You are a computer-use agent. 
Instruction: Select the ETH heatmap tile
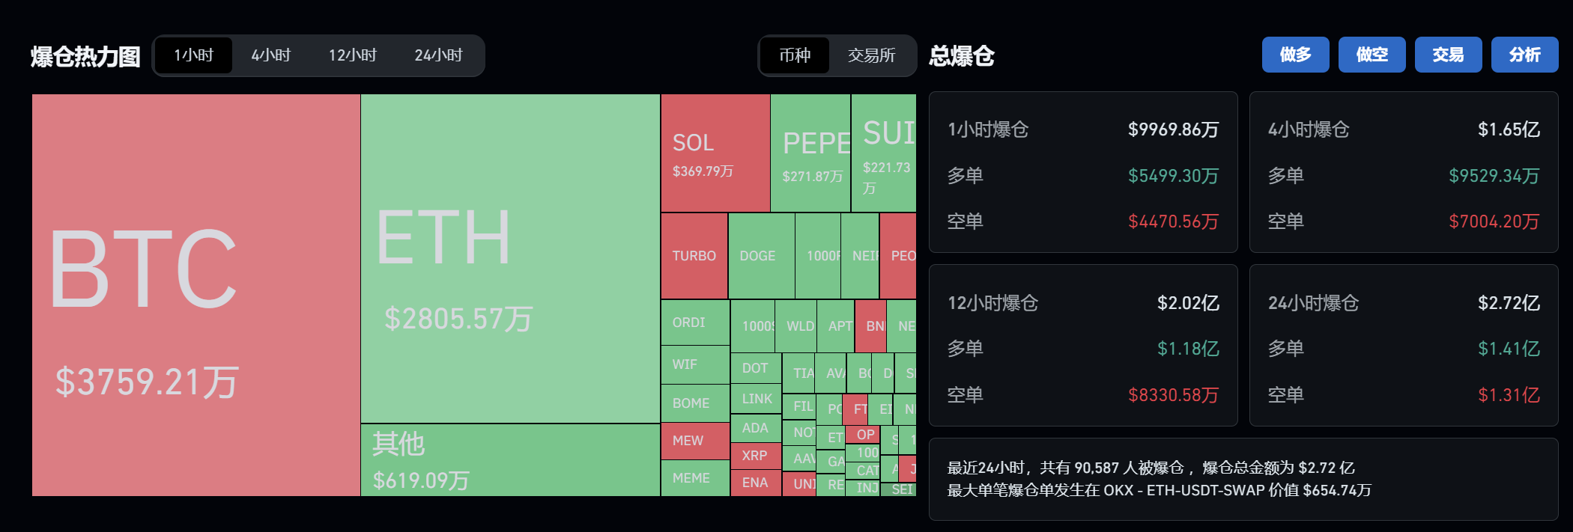click(x=510, y=258)
